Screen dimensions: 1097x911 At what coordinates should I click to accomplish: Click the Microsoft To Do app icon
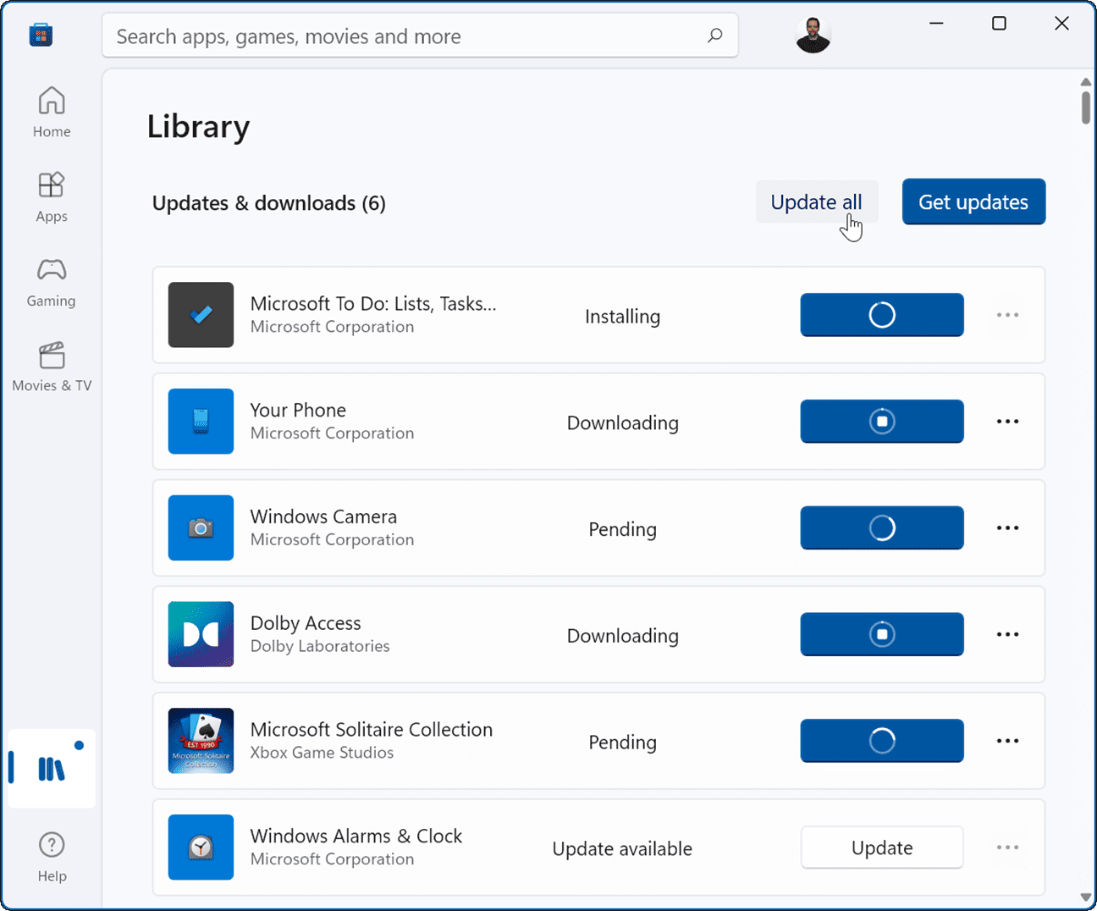(201, 315)
